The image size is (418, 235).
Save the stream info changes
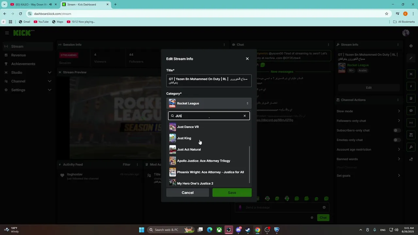pos(232,193)
